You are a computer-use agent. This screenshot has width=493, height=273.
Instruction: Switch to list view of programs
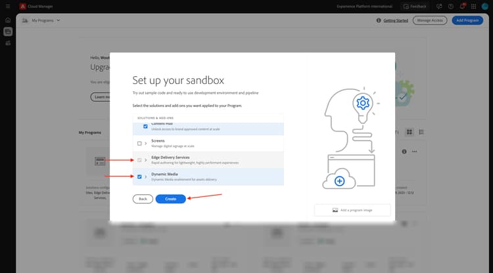coord(421,132)
